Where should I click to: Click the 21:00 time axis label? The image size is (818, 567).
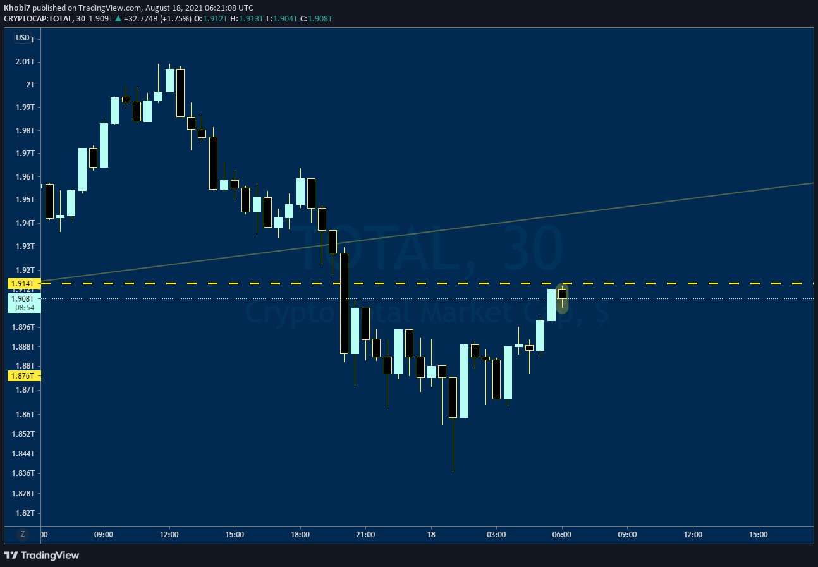[x=365, y=535]
